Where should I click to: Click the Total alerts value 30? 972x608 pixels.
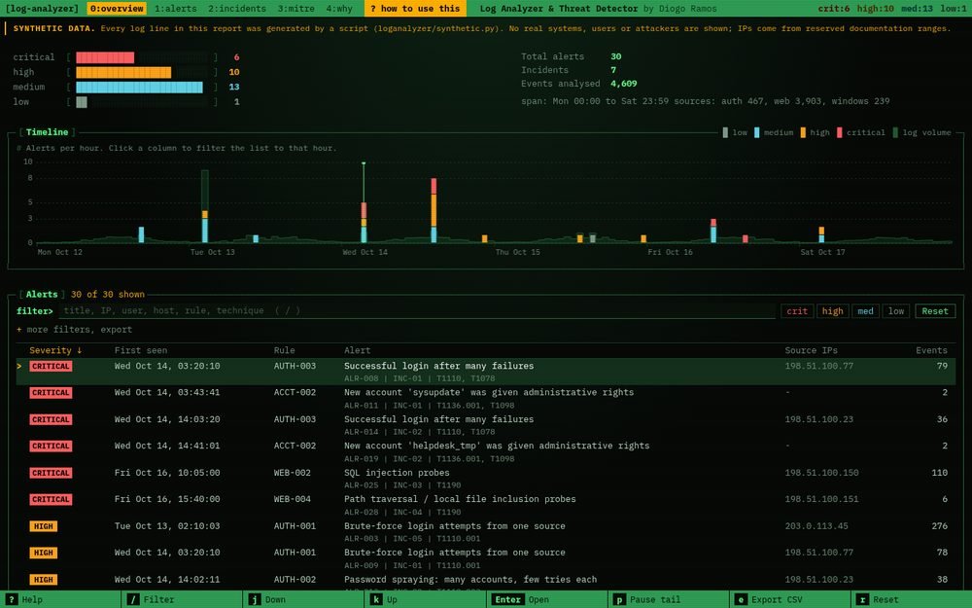(615, 56)
